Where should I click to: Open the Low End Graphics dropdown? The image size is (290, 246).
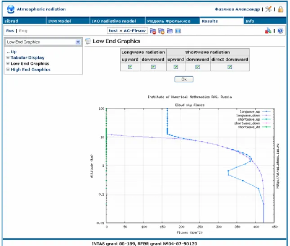(43, 42)
